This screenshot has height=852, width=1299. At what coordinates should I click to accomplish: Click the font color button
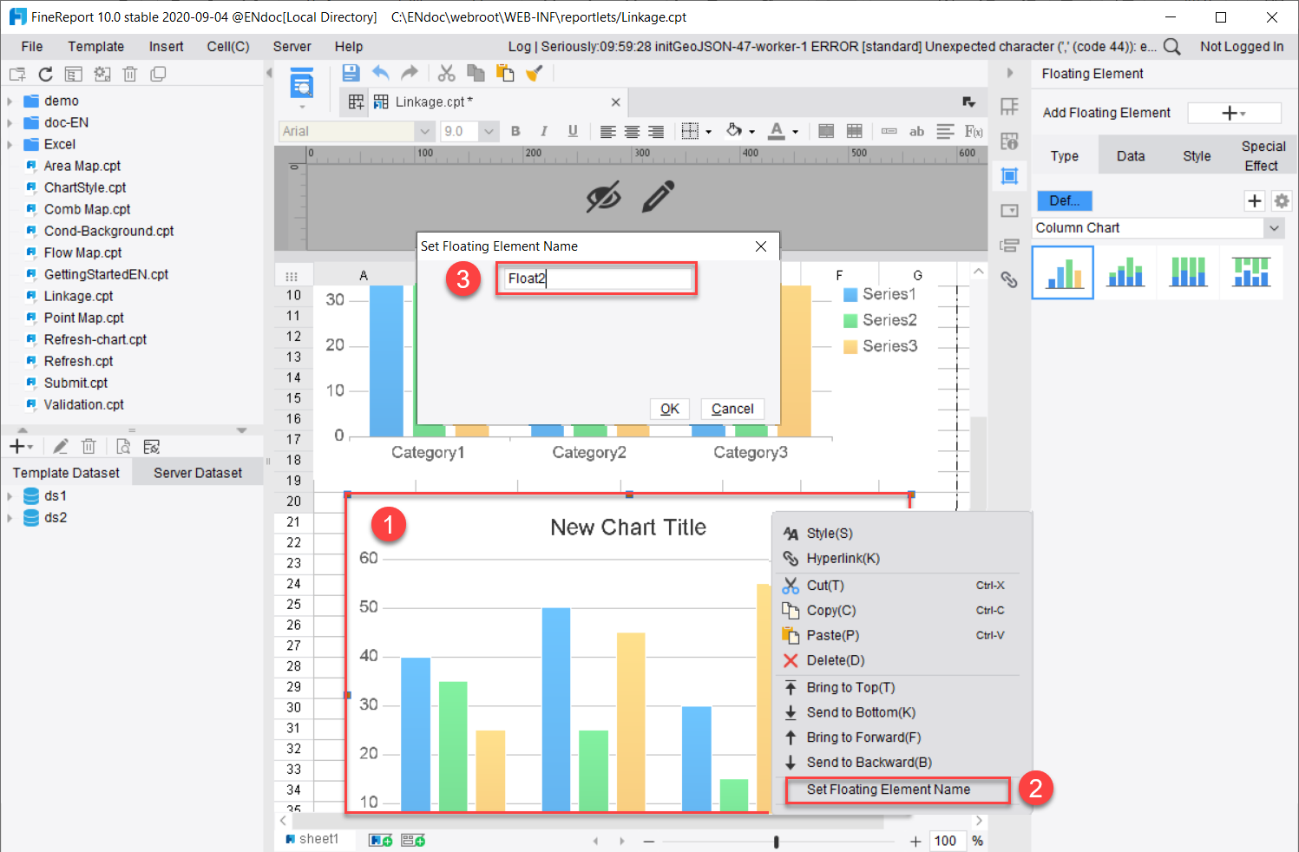[x=777, y=131]
